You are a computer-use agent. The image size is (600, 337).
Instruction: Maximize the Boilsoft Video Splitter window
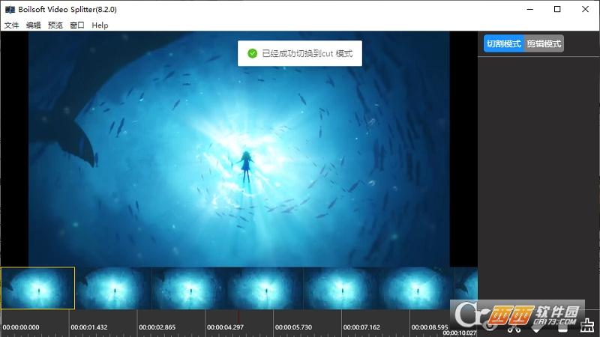[557, 9]
